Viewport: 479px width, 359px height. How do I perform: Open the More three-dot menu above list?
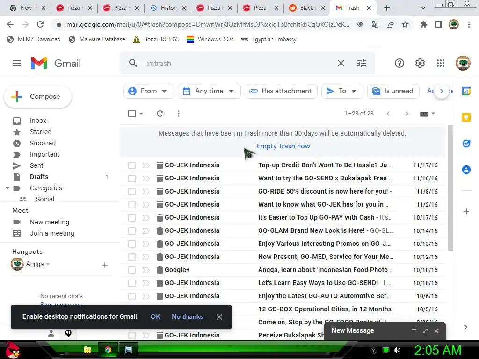click(x=178, y=114)
